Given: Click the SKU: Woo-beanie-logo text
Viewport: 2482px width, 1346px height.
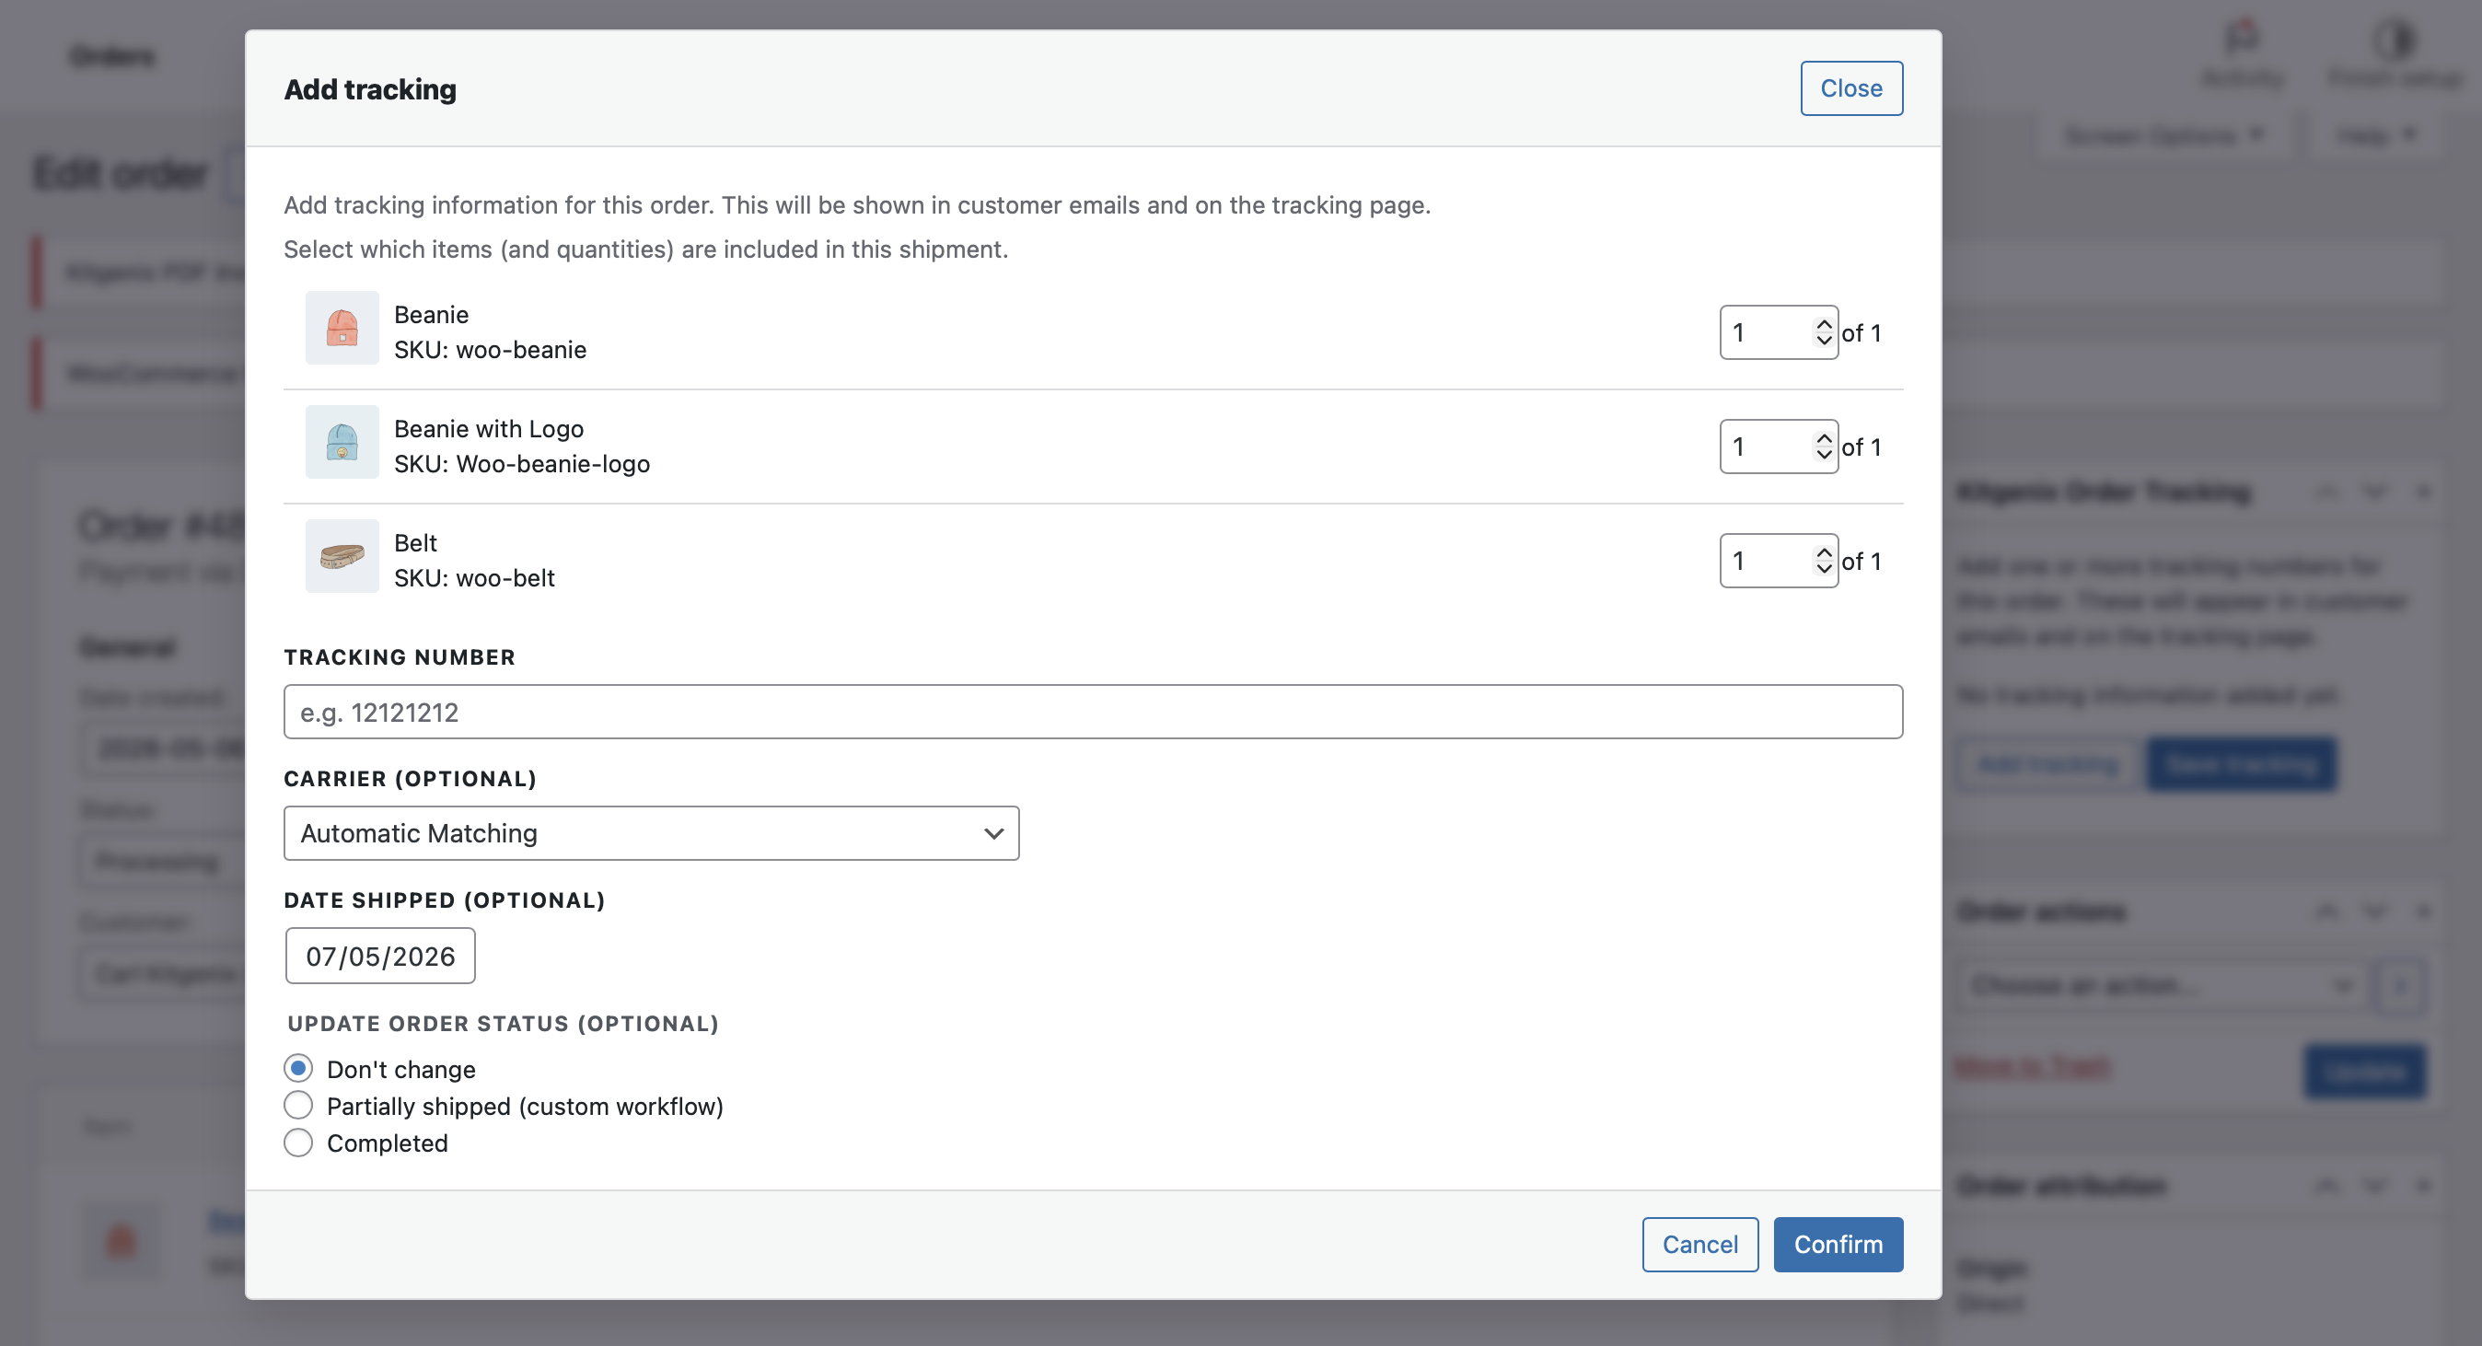Looking at the screenshot, I should coord(521,463).
